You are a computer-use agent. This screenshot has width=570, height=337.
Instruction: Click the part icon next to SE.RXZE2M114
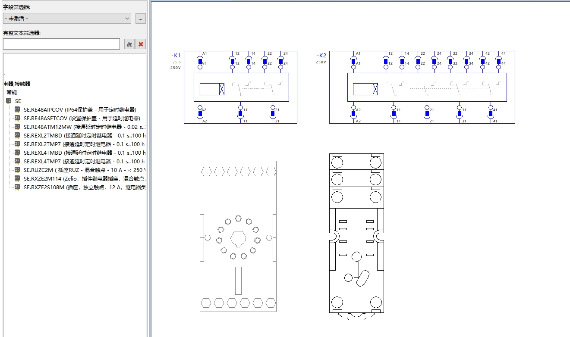click(17, 178)
